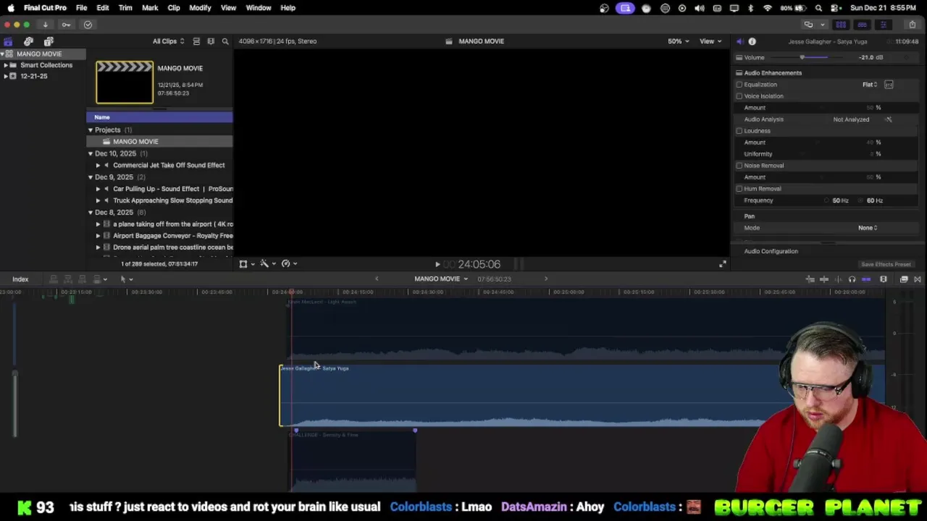This screenshot has width=927, height=521.
Task: Go back in timeline history arrow
Action: (376, 279)
